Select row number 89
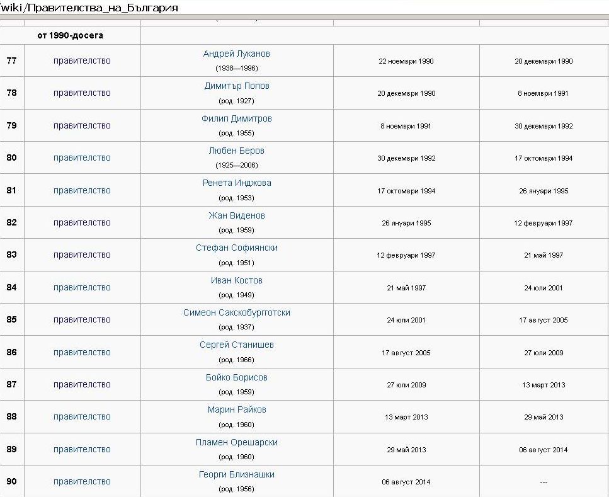Viewport: 609px width, 497px height. point(12,449)
